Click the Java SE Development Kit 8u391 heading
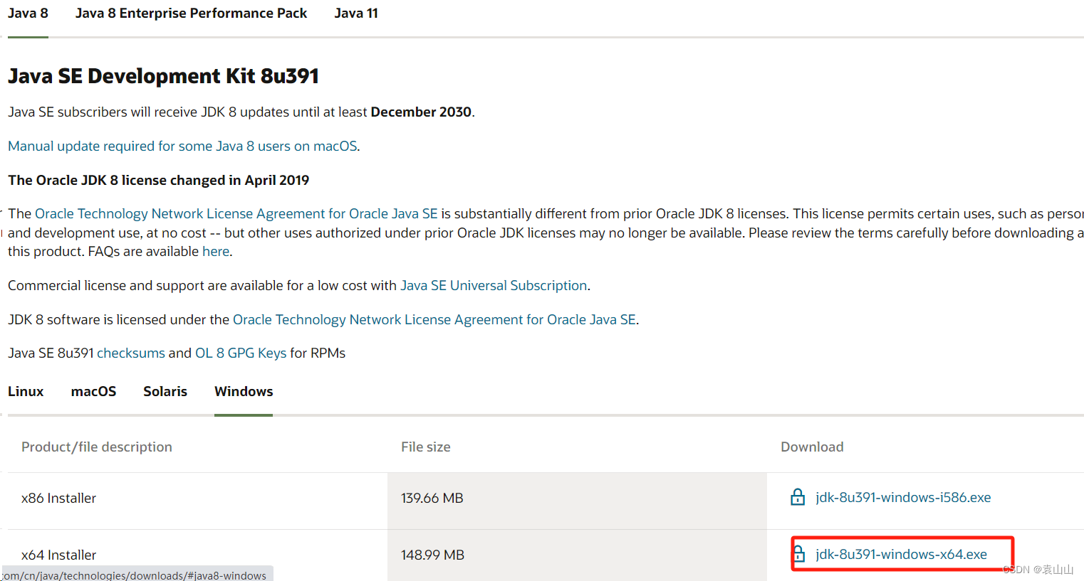 [163, 76]
